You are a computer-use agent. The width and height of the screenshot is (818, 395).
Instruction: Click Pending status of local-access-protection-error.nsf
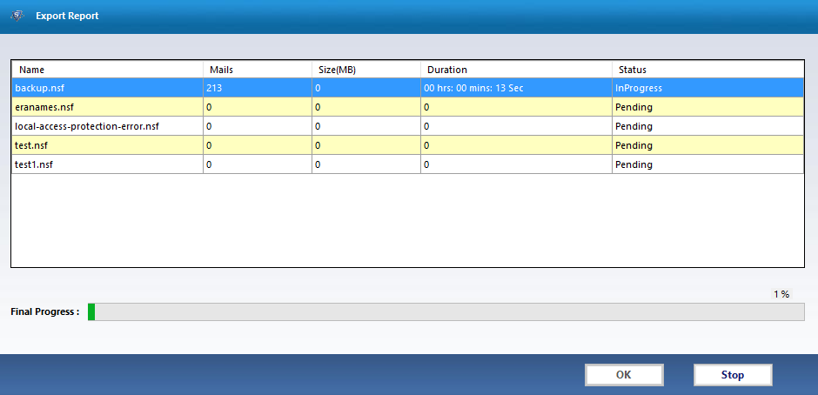(x=708, y=126)
